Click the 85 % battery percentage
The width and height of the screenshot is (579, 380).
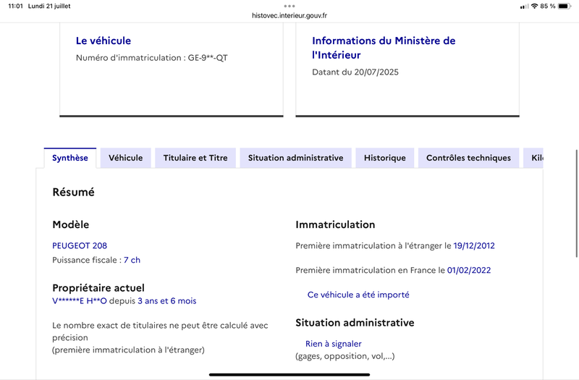click(548, 6)
